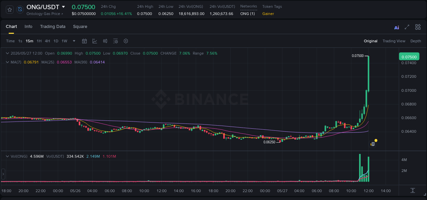Expand the more intervals dropdown arrow
This screenshot has height=200, width=427.
(74, 41)
